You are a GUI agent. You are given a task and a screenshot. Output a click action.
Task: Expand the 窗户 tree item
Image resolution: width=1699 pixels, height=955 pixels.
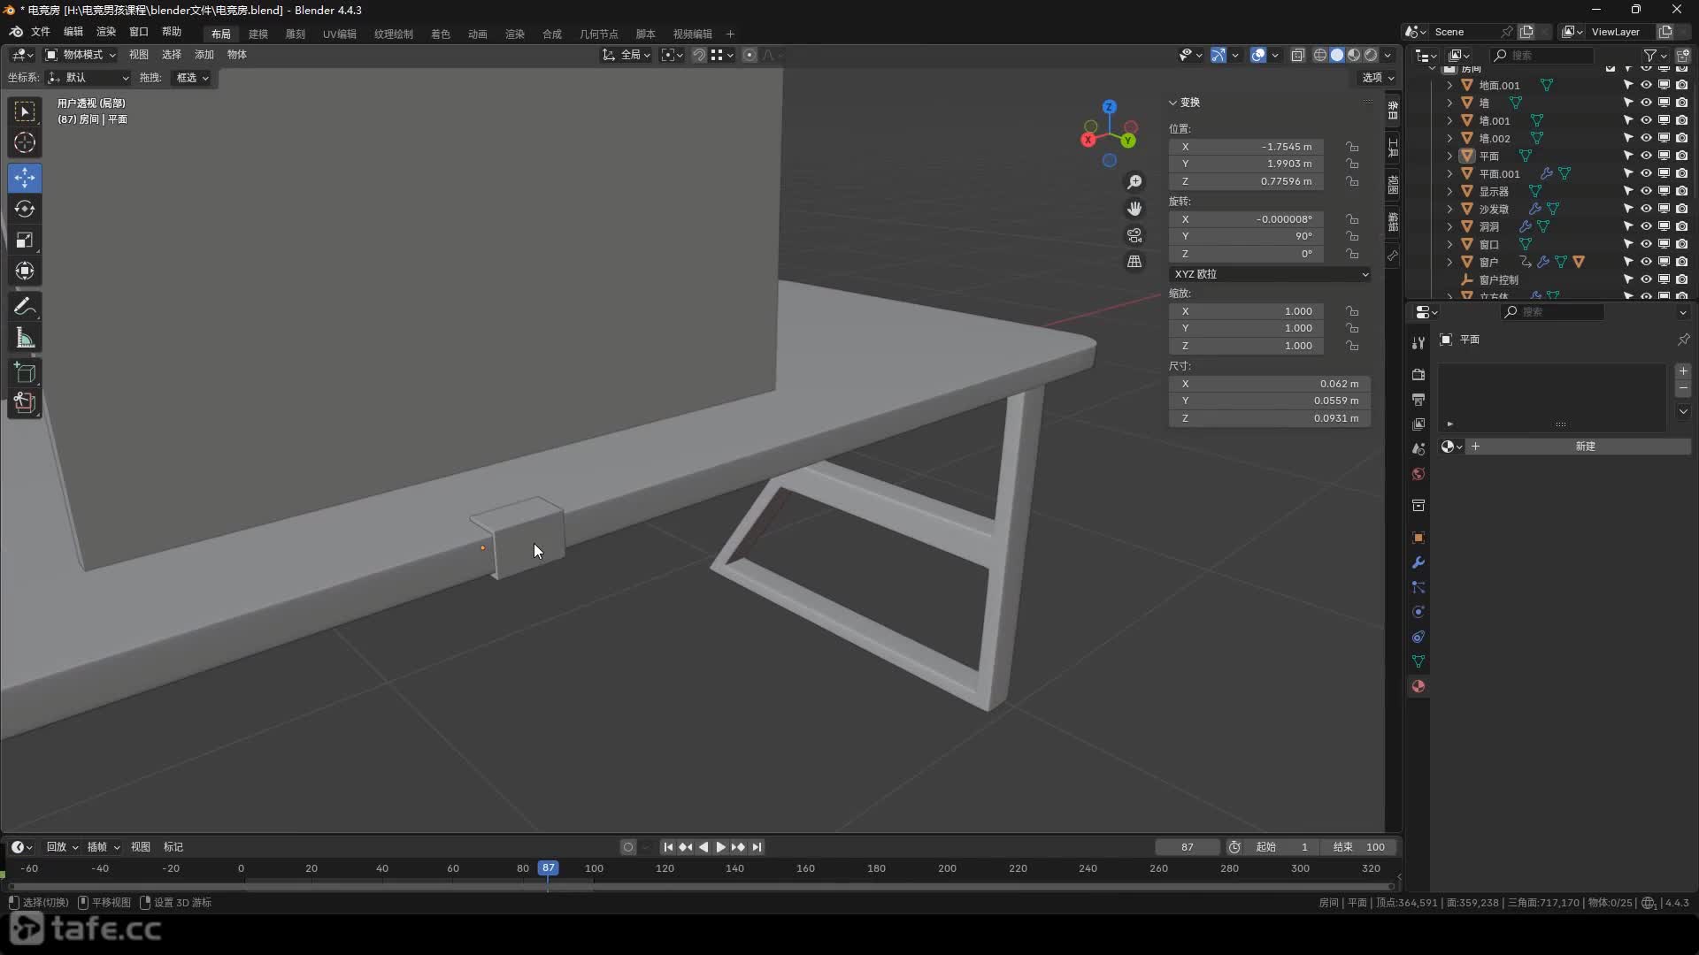pyautogui.click(x=1449, y=262)
